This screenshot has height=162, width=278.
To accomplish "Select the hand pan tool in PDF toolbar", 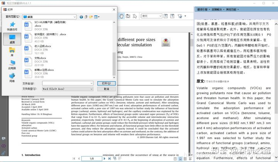I will click(x=121, y=16).
